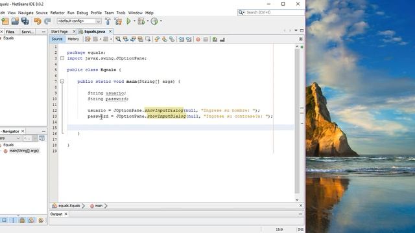Click the Debug Project icon

point(141,21)
